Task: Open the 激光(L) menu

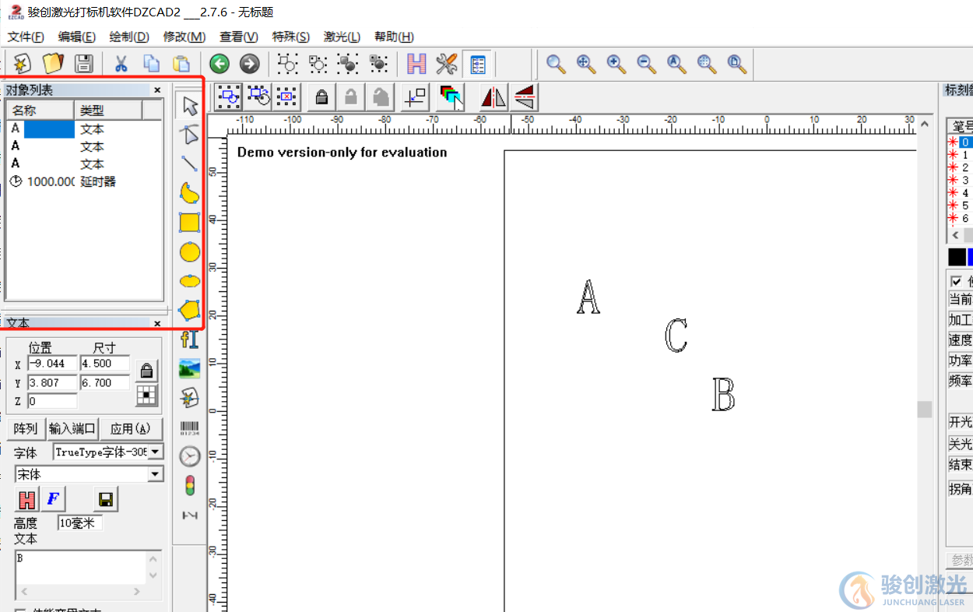Action: point(342,37)
